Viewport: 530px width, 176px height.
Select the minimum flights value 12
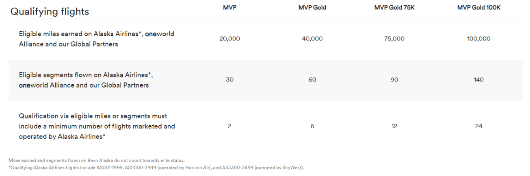coord(394,126)
